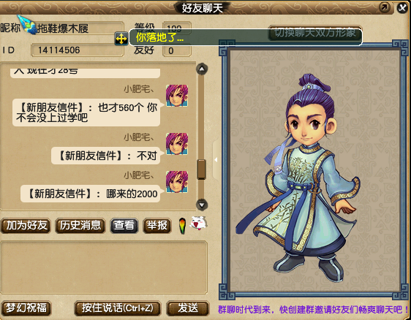The height and width of the screenshot is (320, 411).
Task: Click the move cross-arrows icon
Action: point(121,39)
